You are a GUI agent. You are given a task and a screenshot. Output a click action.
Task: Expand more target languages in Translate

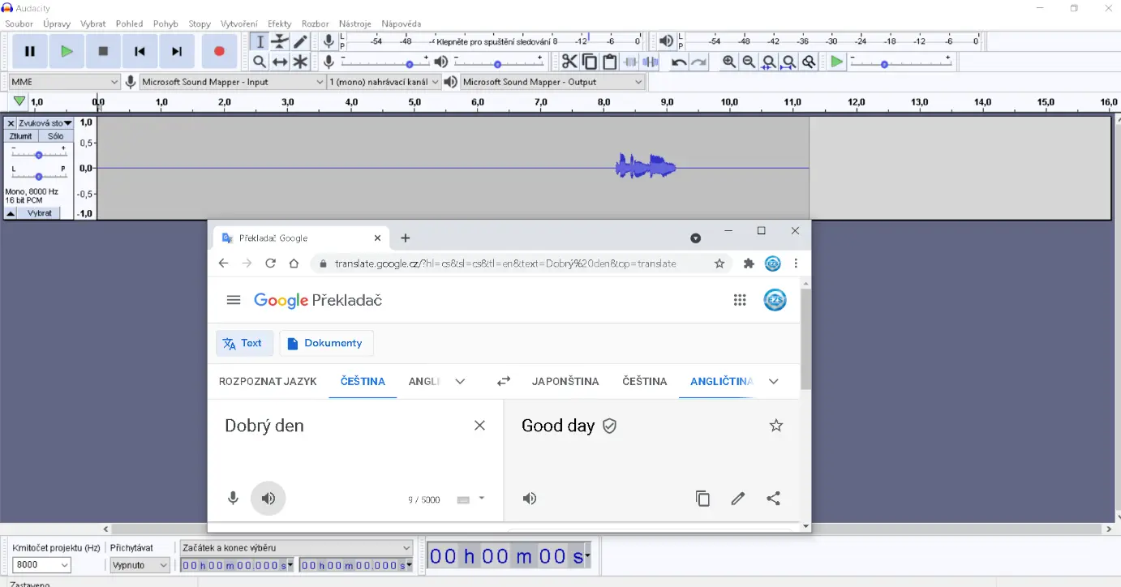[x=773, y=381]
